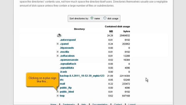Click the Contained disk usage heading
Viewport: 186px width, 105px height.
(117, 27)
